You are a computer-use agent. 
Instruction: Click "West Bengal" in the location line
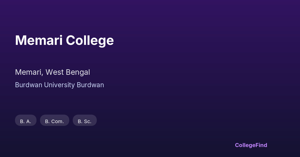point(68,72)
